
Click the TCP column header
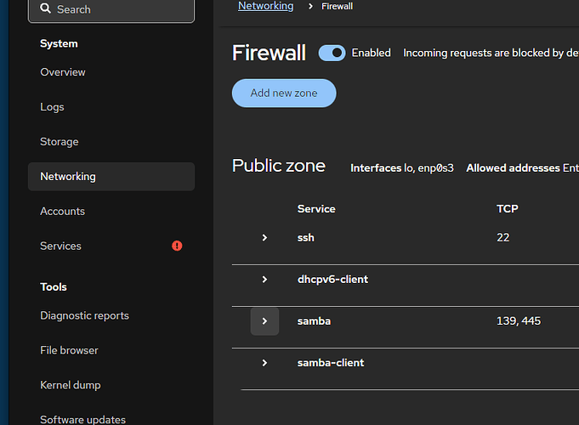[x=508, y=209]
